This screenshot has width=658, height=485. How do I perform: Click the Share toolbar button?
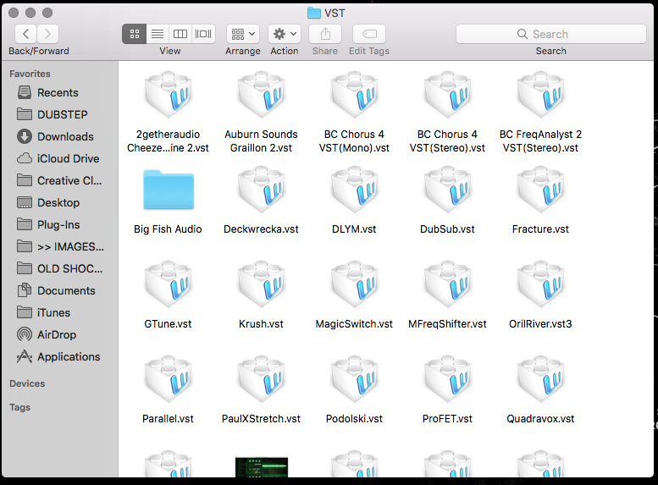click(x=325, y=34)
